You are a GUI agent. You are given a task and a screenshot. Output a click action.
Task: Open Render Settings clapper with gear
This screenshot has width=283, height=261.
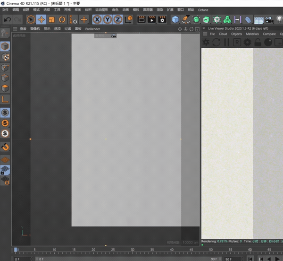162,19
